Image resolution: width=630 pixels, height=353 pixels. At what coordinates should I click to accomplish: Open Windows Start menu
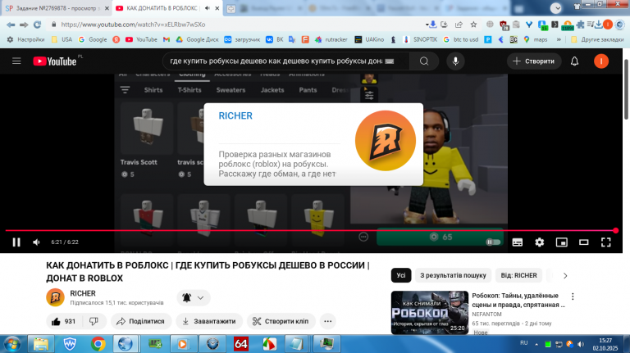(12, 344)
